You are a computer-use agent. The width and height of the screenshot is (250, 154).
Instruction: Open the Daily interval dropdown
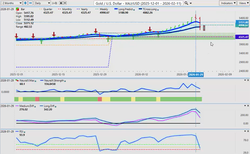(42, 3)
